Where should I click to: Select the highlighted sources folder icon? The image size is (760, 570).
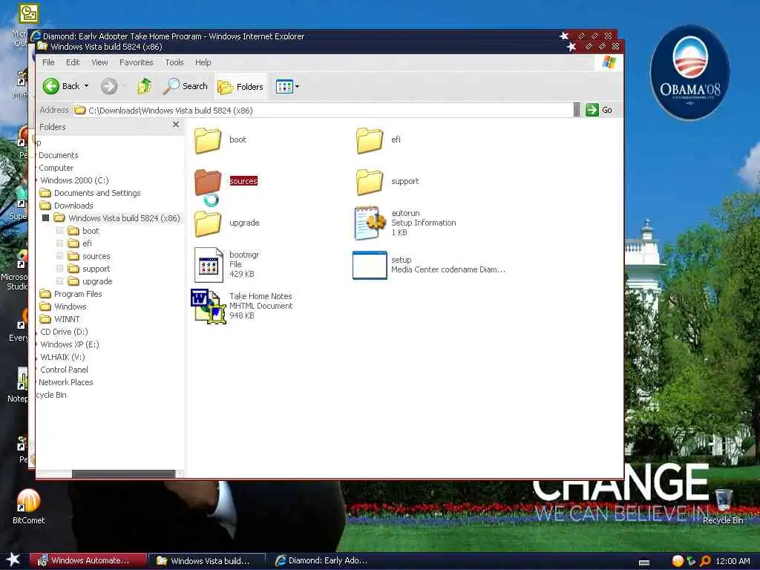point(208,183)
